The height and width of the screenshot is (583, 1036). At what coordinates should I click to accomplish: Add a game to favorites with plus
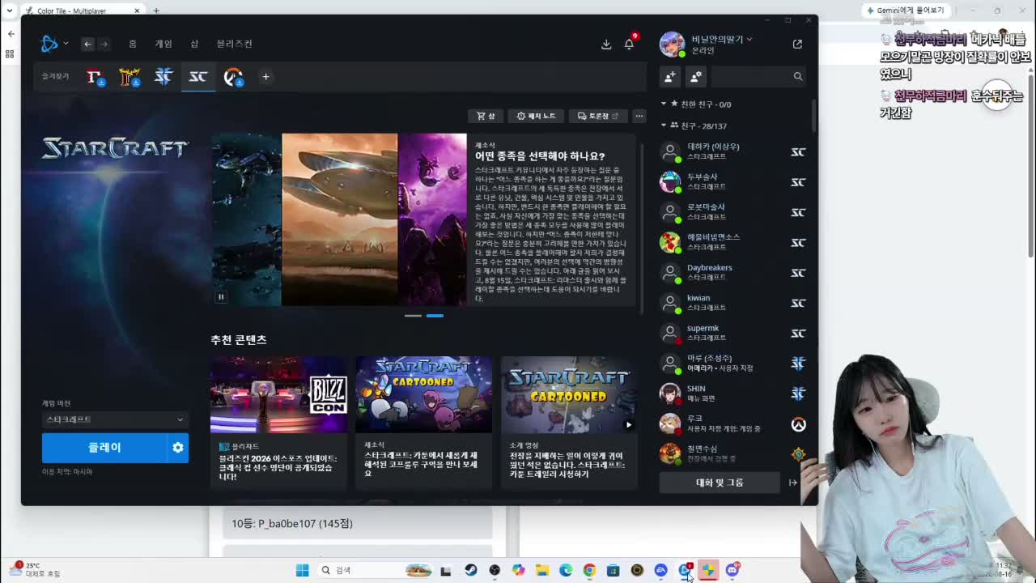265,77
